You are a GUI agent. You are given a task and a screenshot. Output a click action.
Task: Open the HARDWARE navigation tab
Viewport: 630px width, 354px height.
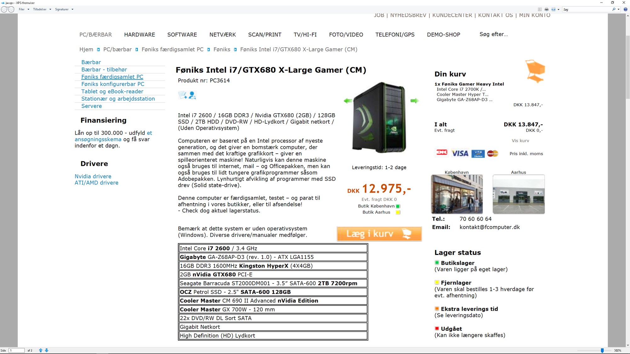pyautogui.click(x=140, y=35)
